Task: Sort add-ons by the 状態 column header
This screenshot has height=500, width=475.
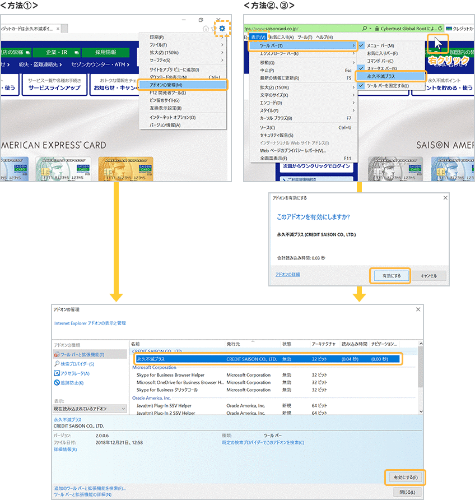Action: click(x=295, y=344)
